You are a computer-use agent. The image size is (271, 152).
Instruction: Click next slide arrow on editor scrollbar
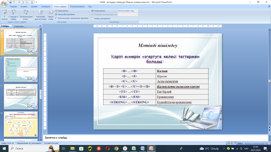(269, 130)
